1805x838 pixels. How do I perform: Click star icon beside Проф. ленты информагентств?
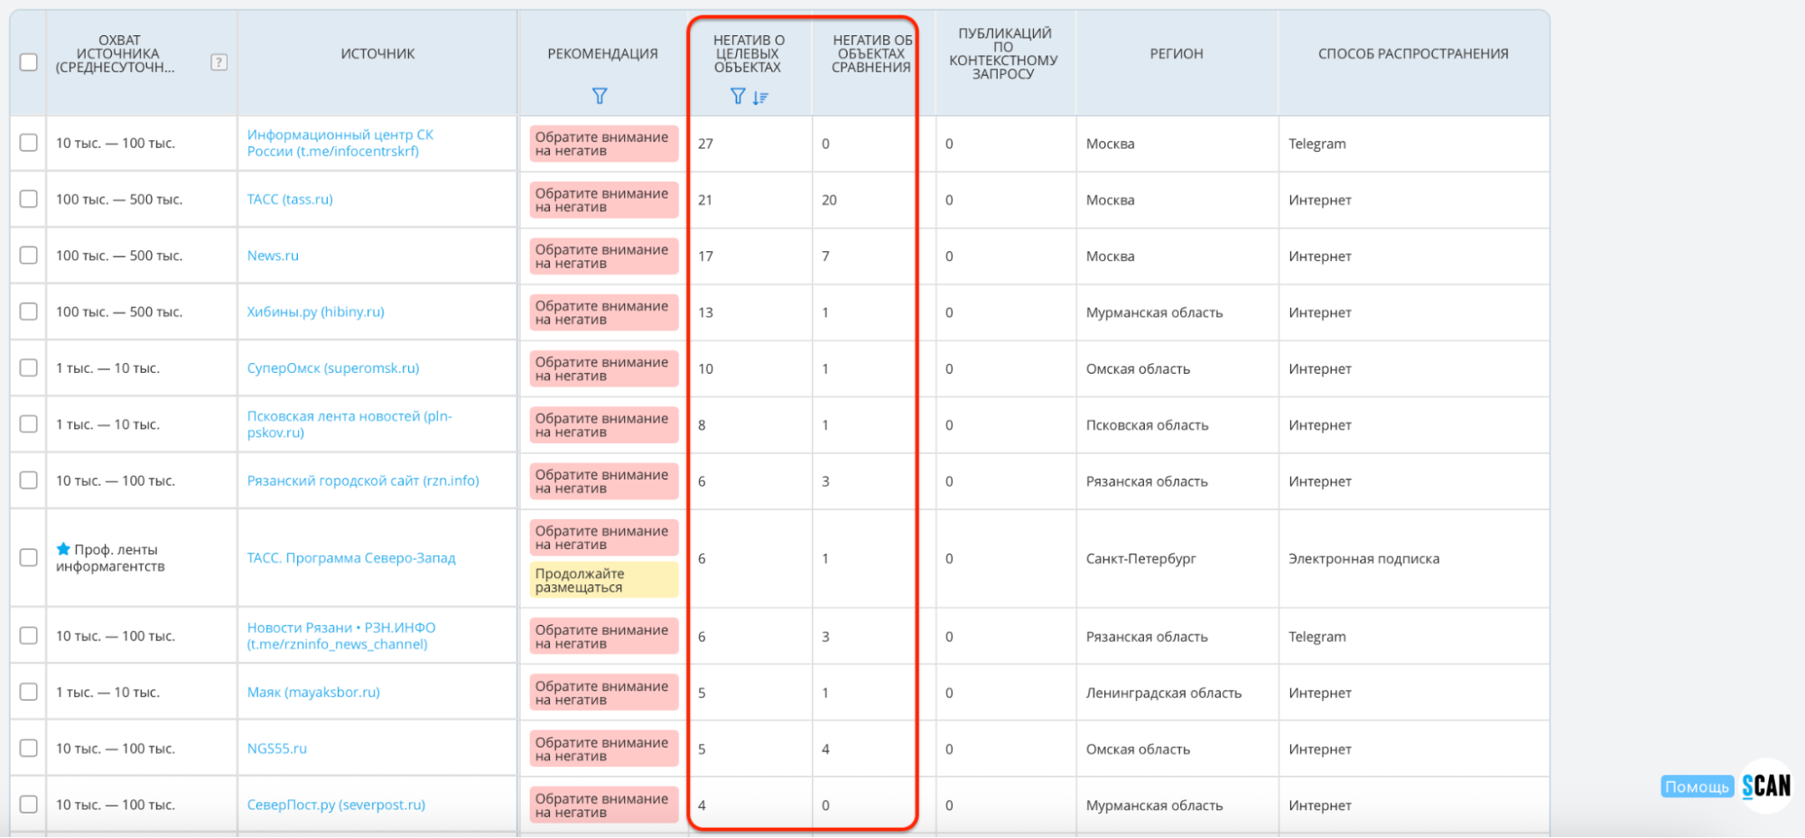tap(63, 549)
